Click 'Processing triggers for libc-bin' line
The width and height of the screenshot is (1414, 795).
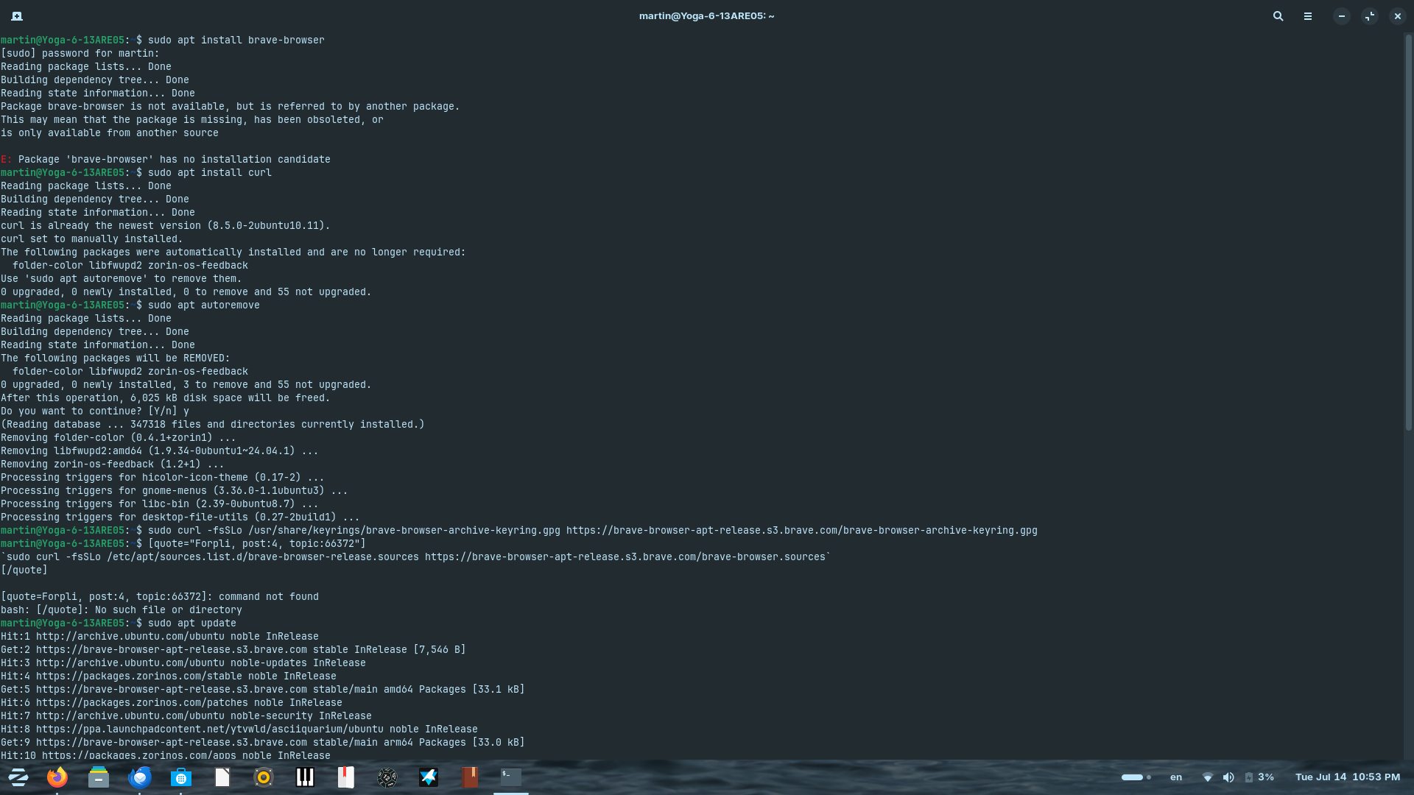coord(159,504)
